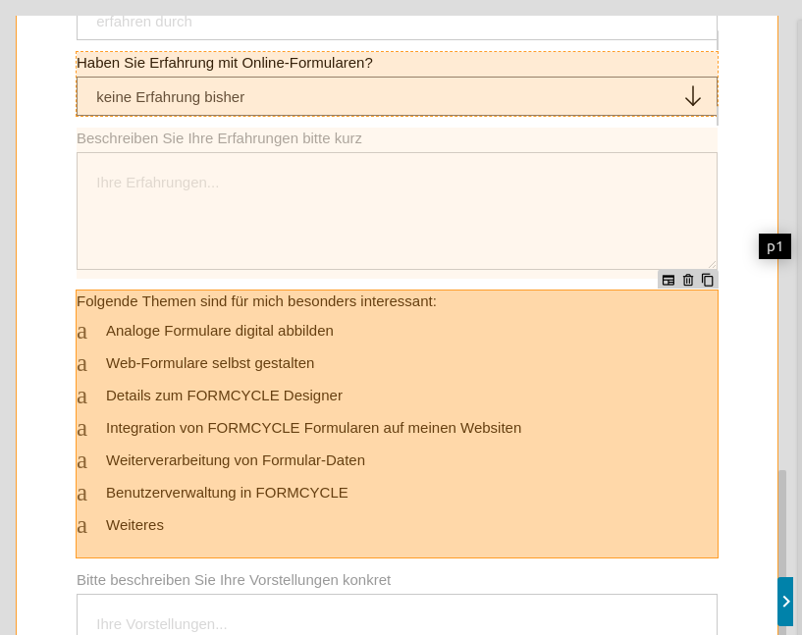
Task: Select label 'Haben Sie Erfahrung mit Online-Formularen?'
Action: coord(225,63)
